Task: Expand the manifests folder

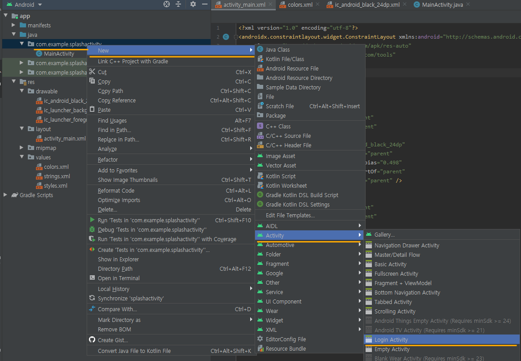Action: pos(13,25)
